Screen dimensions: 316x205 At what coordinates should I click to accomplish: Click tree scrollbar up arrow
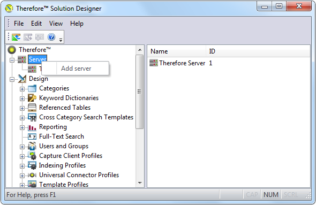click(140, 50)
